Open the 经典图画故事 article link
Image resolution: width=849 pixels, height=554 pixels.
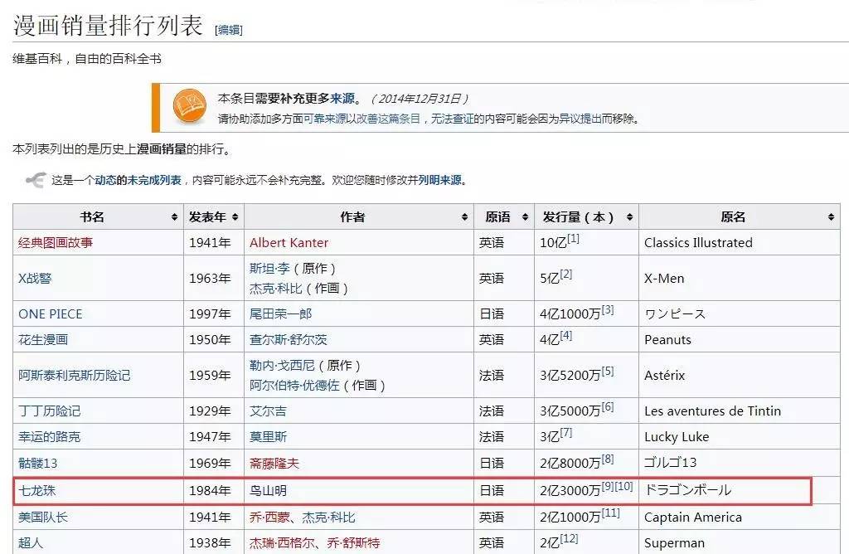[56, 243]
